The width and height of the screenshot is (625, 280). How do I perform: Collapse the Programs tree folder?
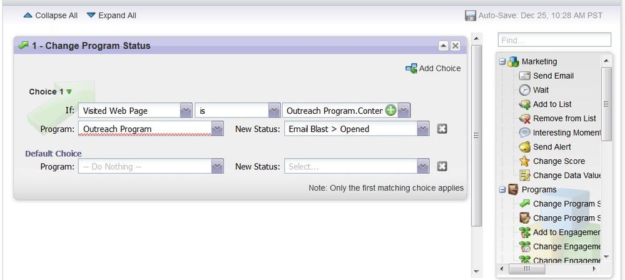tap(502, 189)
